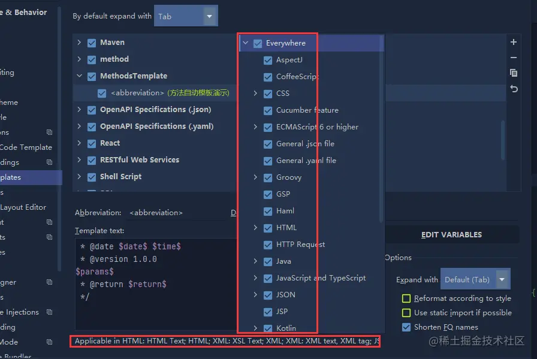The image size is (537, 359).
Task: Expand the HTML context node
Action: (255, 228)
